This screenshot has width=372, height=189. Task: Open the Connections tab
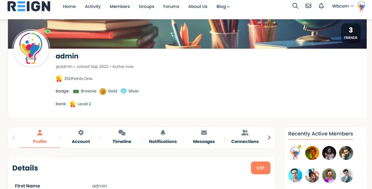pos(245,137)
